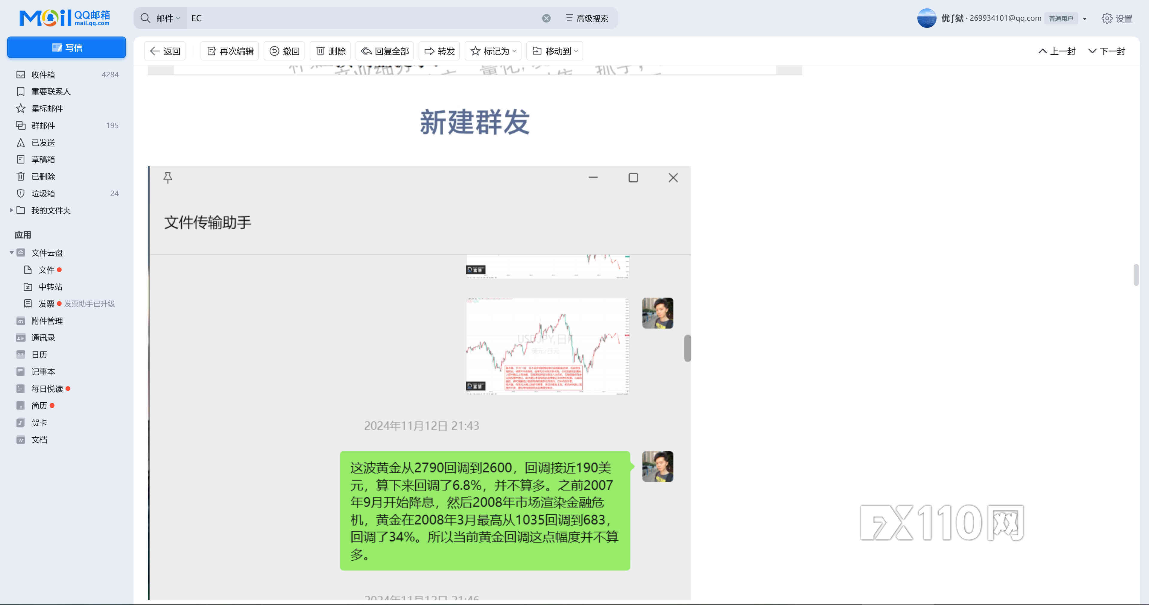
Task: Click the 垃圾箱 count 24
Action: pyautogui.click(x=114, y=193)
